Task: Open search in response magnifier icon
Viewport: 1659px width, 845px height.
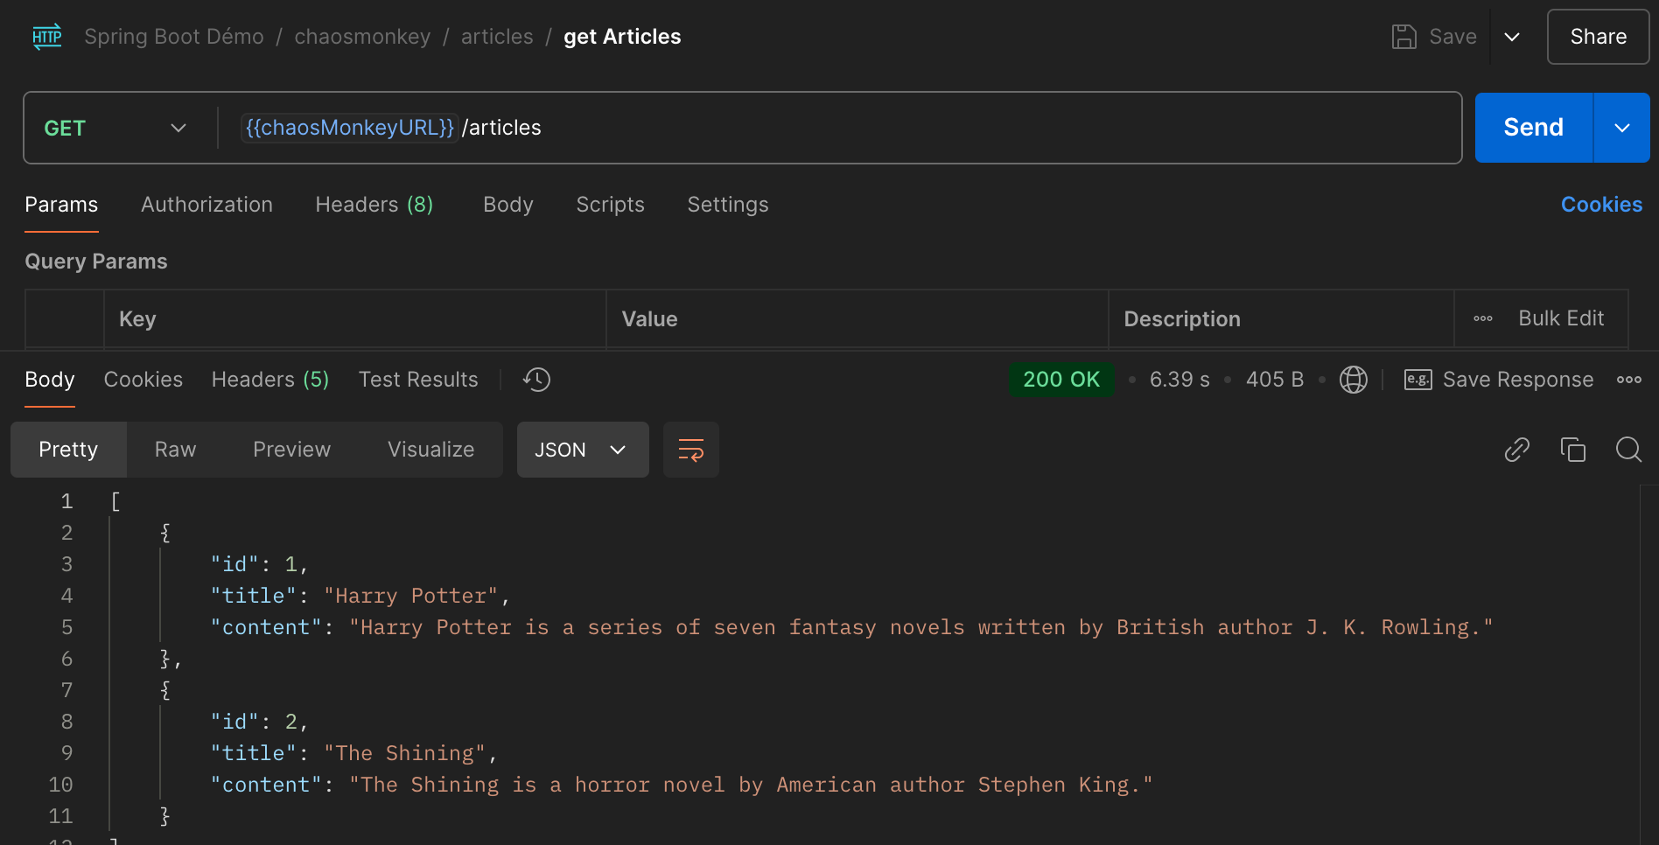Action: pos(1628,450)
